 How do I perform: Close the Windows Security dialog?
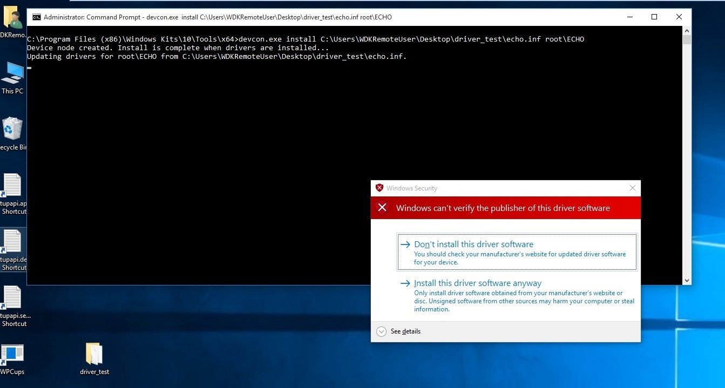coord(632,188)
